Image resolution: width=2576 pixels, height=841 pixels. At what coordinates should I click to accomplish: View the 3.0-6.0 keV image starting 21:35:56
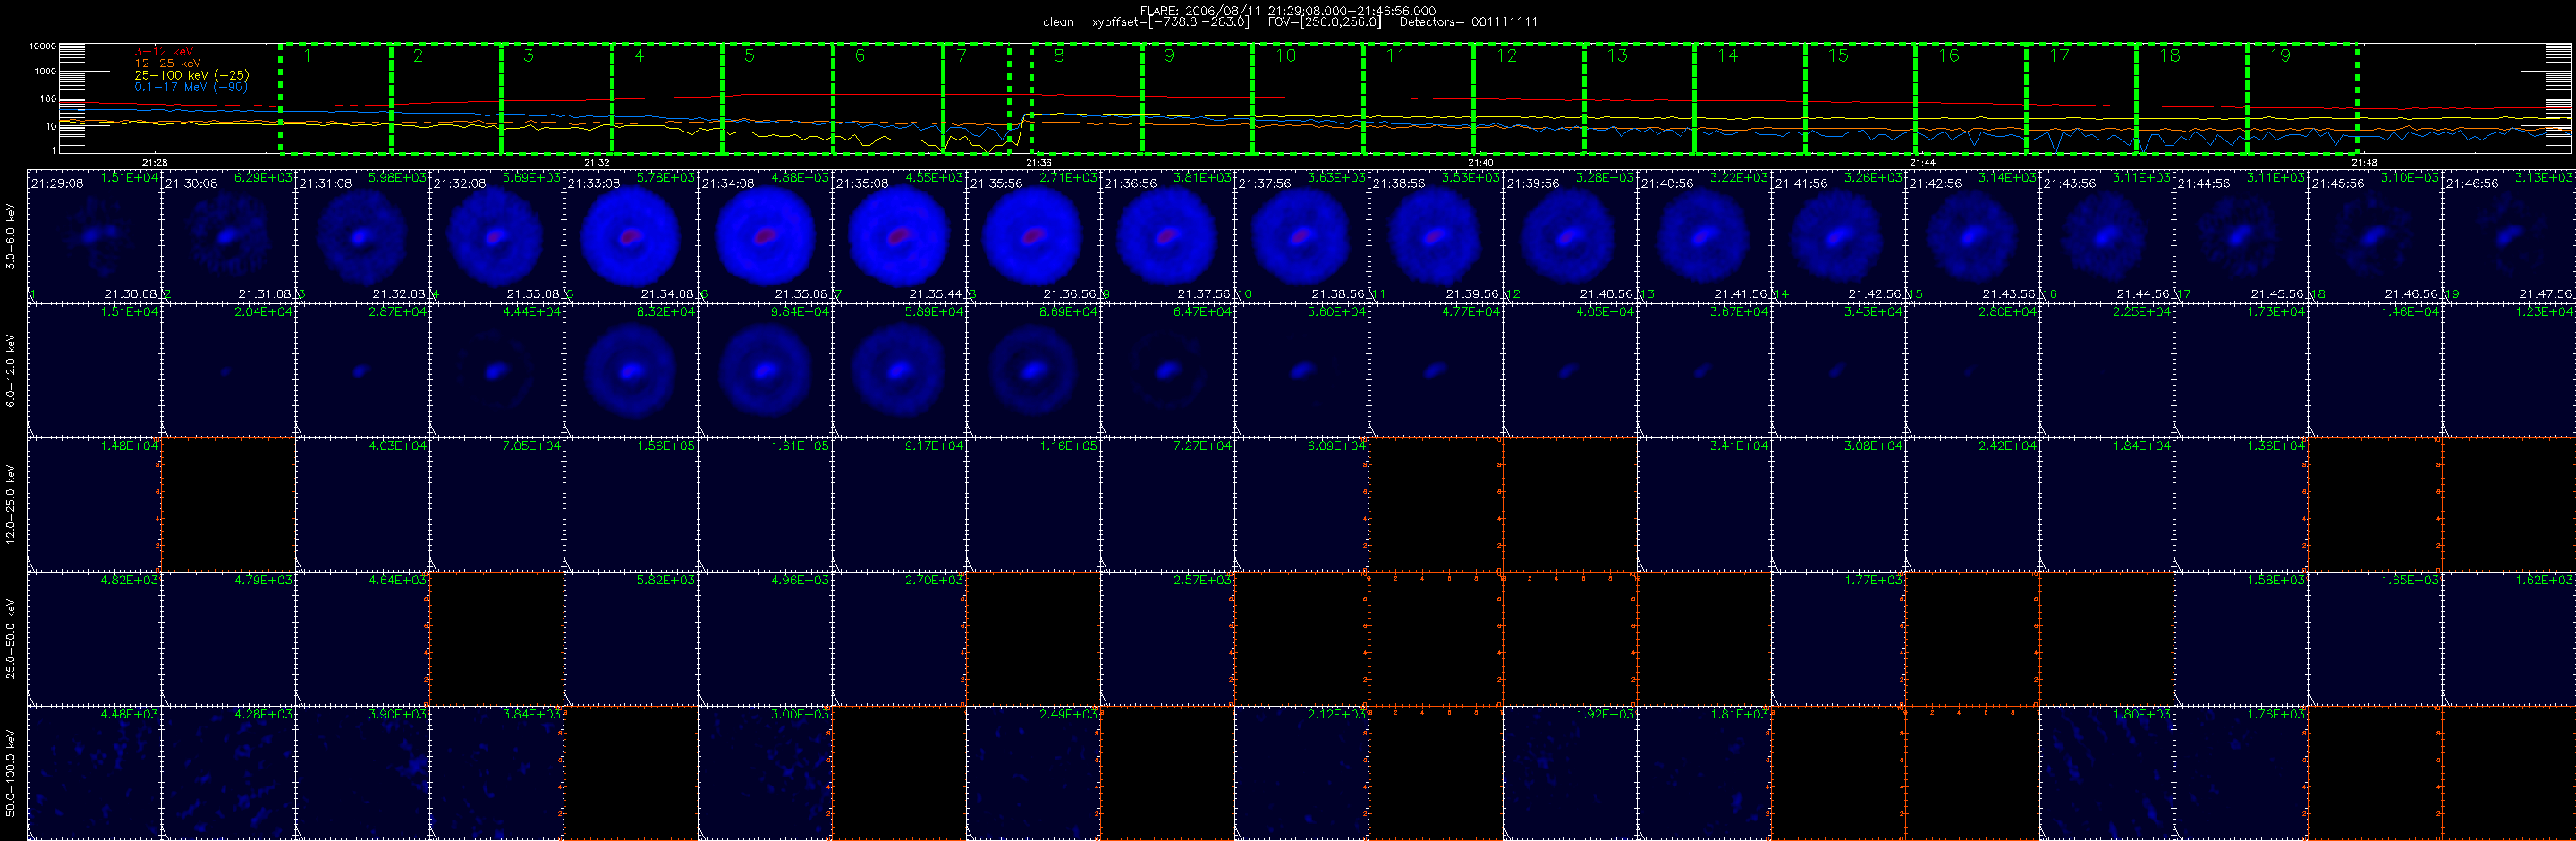tap(1033, 236)
